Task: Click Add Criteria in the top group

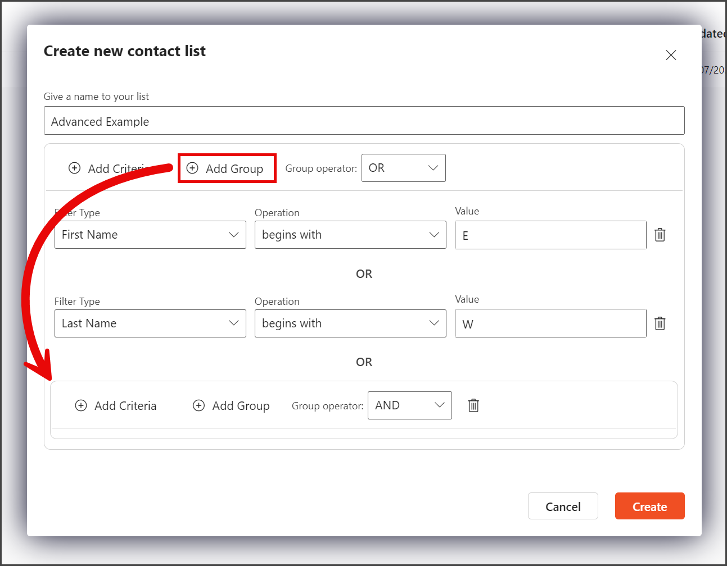Action: pos(109,168)
